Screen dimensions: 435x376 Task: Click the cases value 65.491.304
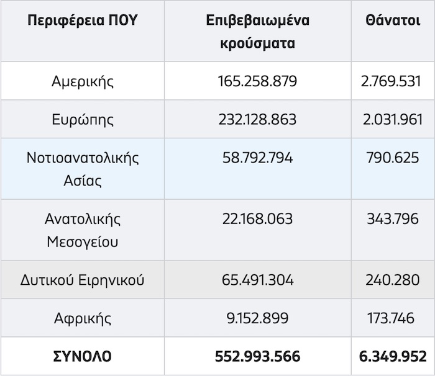pos(257,280)
